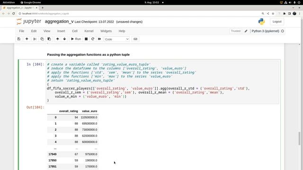Image resolution: width=303 pixels, height=170 pixels.
Task: Open the command palette keyboard icon
Action: (135, 39)
